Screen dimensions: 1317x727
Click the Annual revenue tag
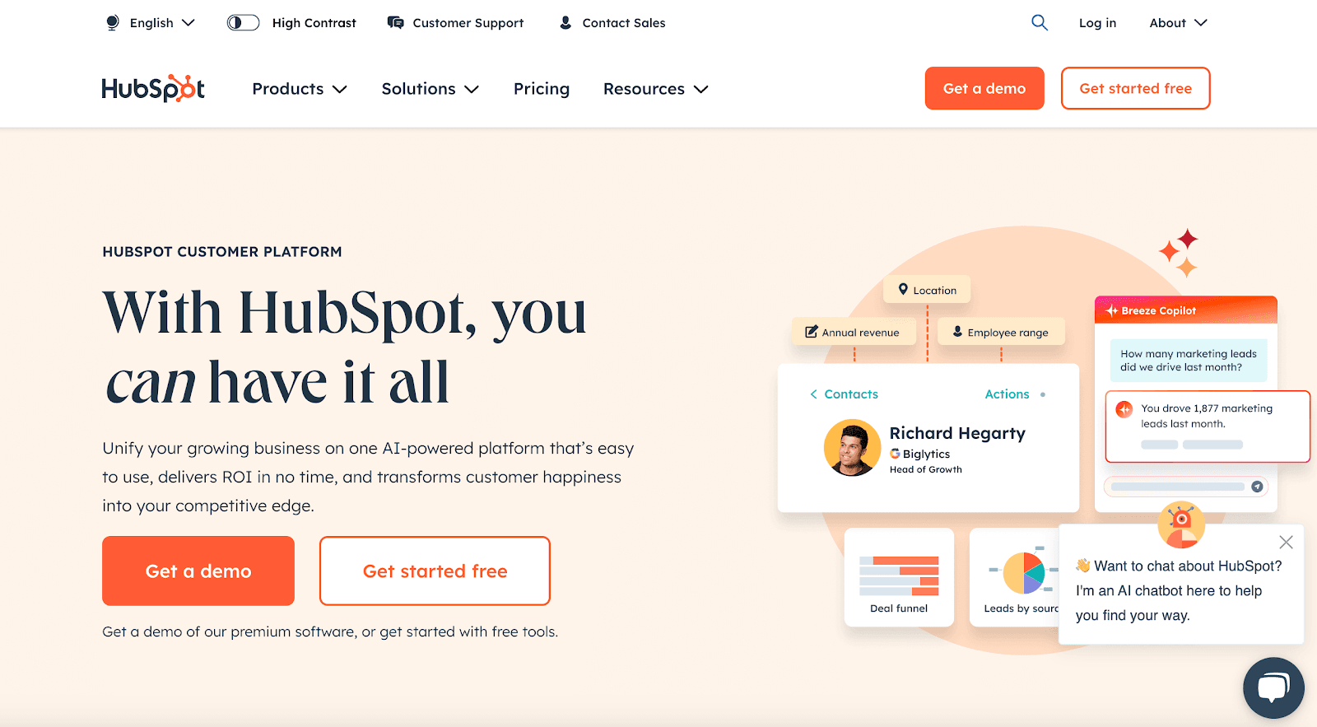coord(854,332)
